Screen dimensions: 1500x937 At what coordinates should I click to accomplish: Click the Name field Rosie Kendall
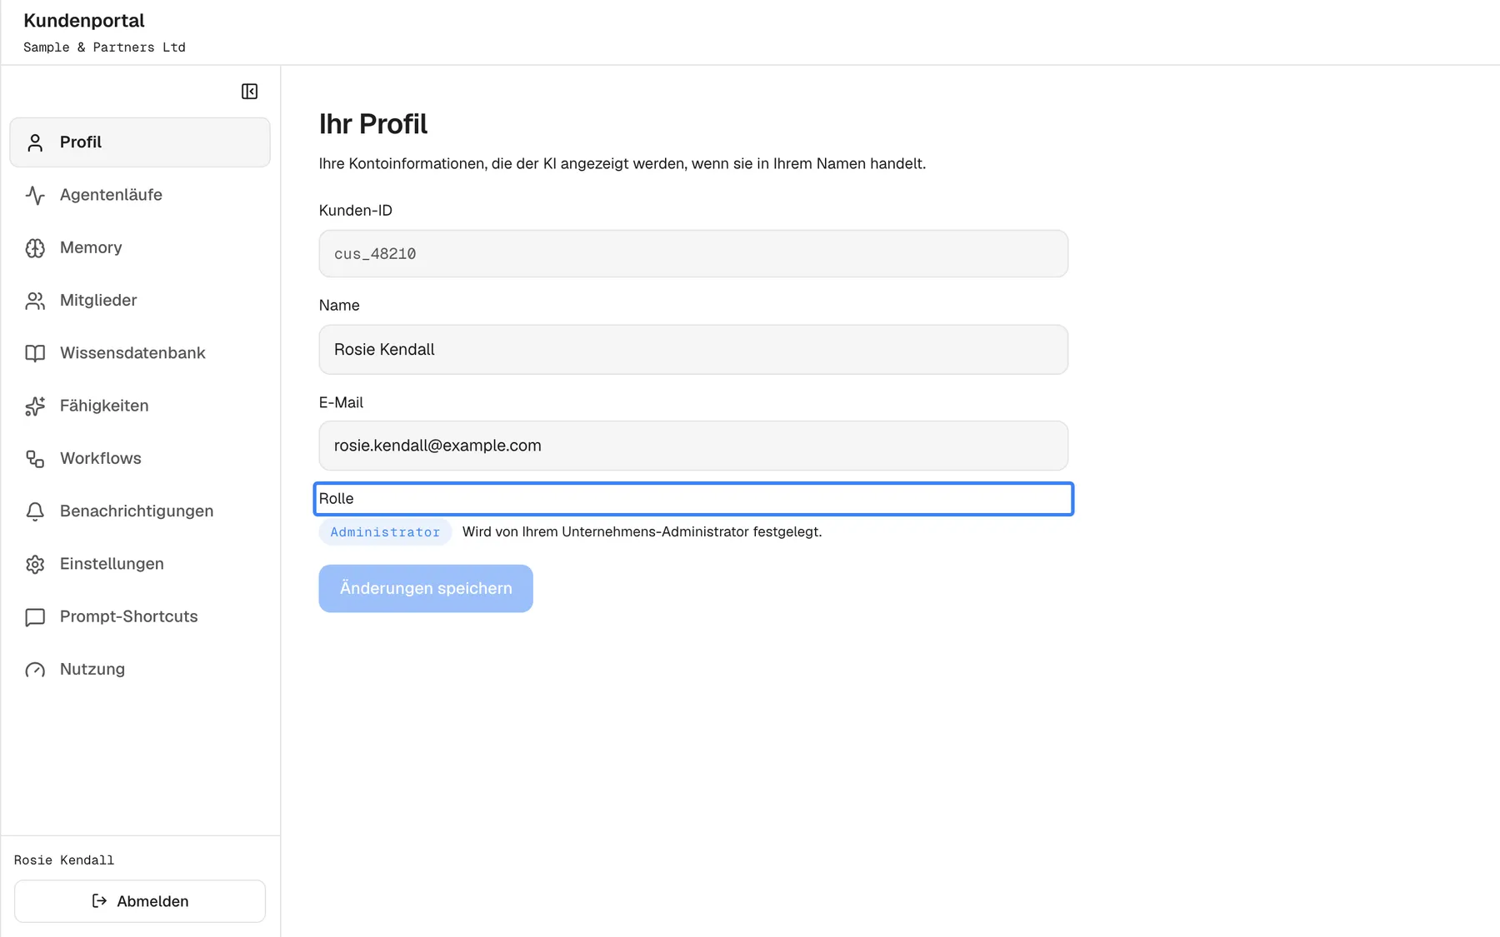693,350
